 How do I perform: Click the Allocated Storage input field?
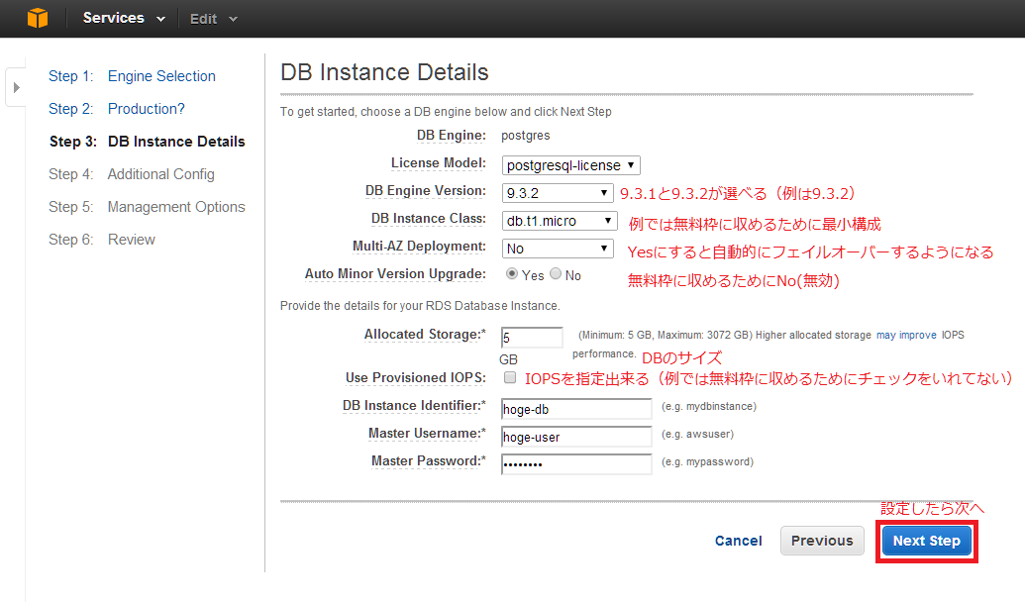532,338
